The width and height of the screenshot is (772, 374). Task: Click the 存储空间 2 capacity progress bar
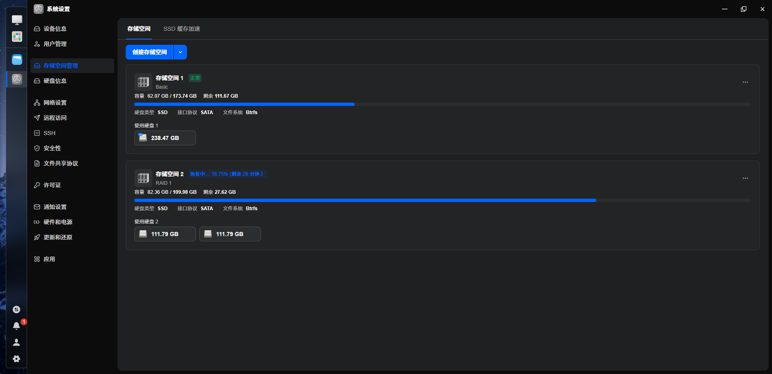click(442, 200)
